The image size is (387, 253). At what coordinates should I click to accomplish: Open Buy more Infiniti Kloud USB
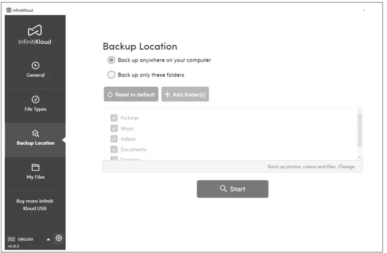35,205
